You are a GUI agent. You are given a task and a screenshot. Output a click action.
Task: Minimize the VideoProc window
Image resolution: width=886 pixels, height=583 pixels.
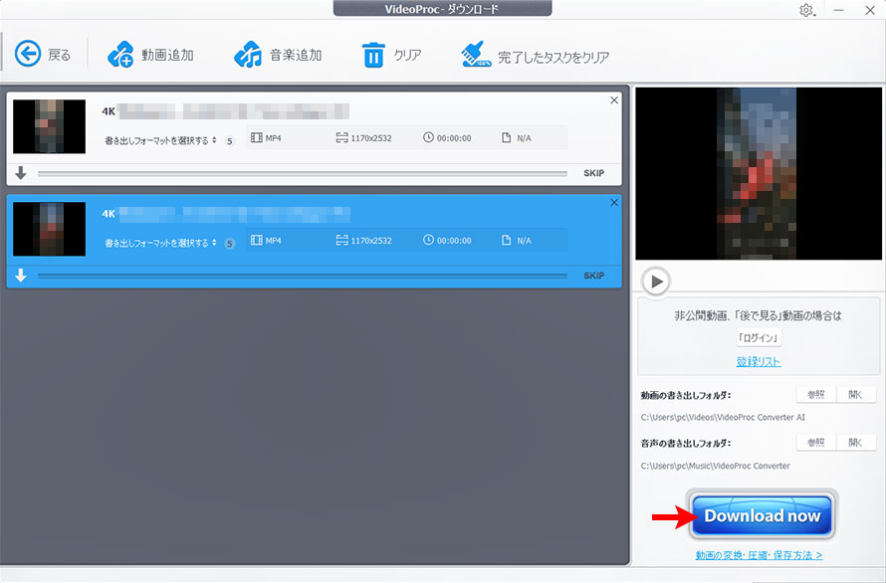coord(838,10)
